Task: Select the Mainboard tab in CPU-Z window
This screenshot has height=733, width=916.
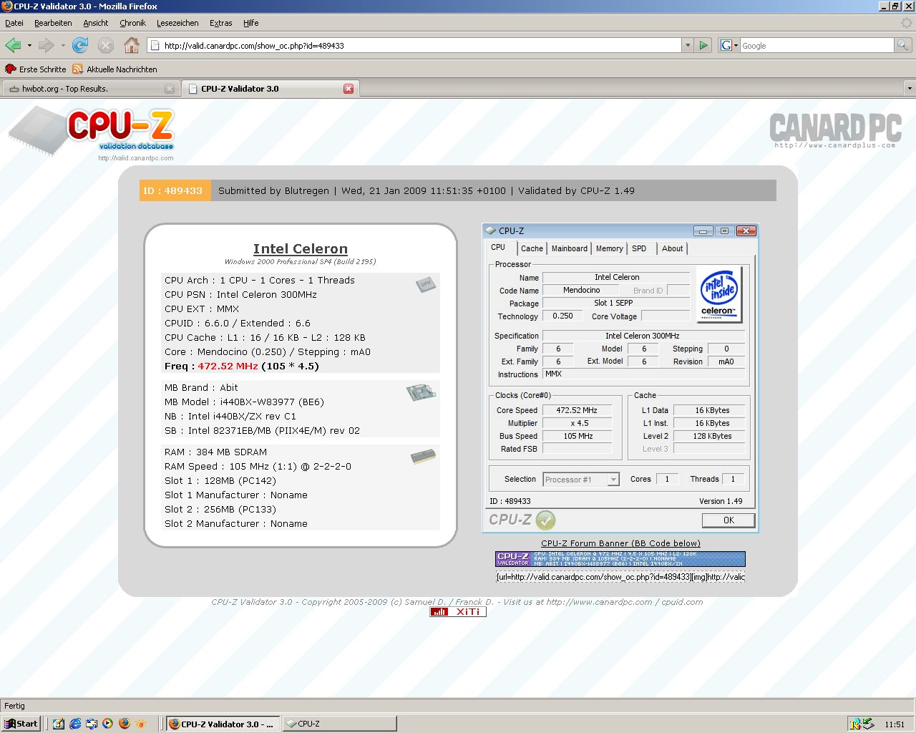Action: pos(570,248)
